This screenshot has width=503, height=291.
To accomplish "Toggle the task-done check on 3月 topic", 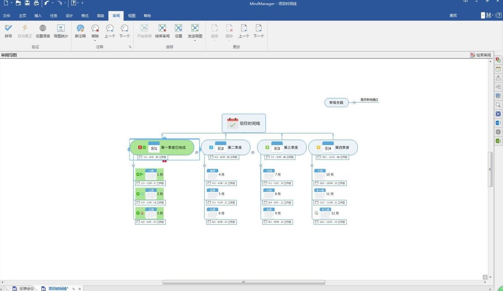I will point(138,213).
